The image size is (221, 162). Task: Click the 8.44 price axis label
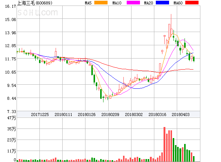tap(11, 98)
